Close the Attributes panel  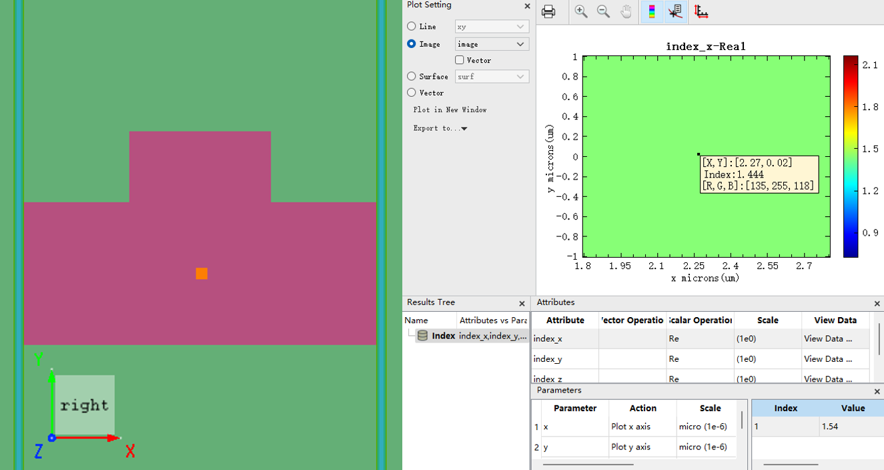pyautogui.click(x=877, y=303)
